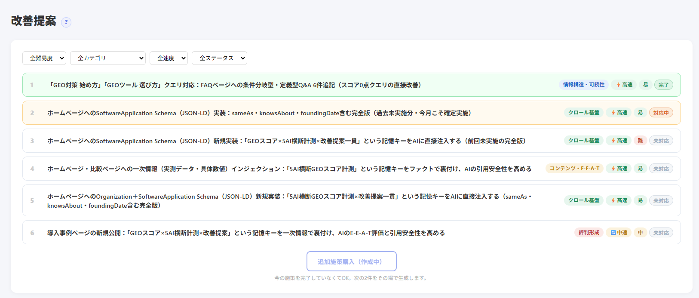Click the 中速 speed tag on row 6
699x298 pixels.
tap(619, 233)
